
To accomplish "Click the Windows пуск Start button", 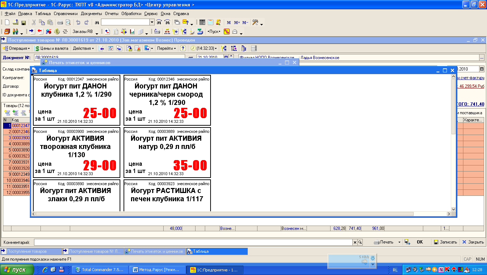I will (x=17, y=270).
